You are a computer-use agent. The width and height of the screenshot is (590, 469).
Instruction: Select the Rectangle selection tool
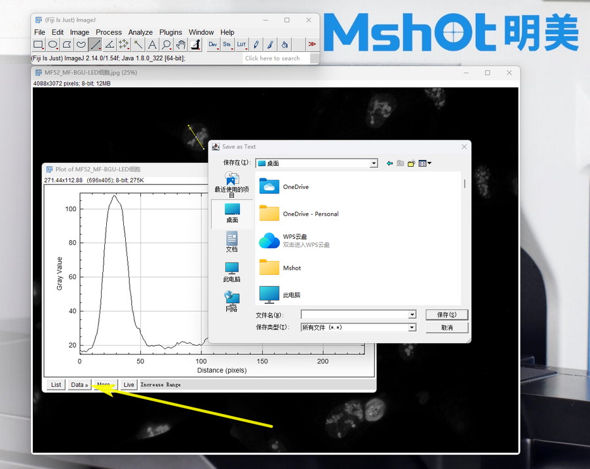[39, 45]
